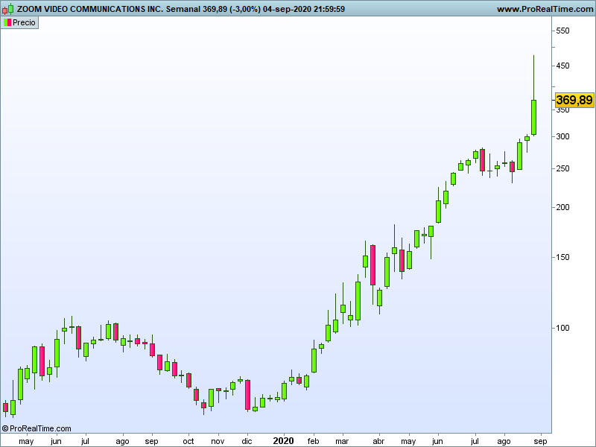Screen dimensions: 596x447
Task: Click the candlestick chart icon in title bar
Action: [x=7, y=9]
